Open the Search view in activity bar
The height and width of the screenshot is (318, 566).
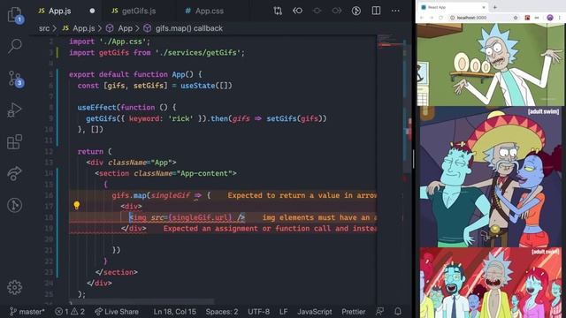click(15, 46)
